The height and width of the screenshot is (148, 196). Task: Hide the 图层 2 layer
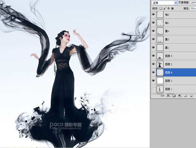pyautogui.click(x=153, y=64)
